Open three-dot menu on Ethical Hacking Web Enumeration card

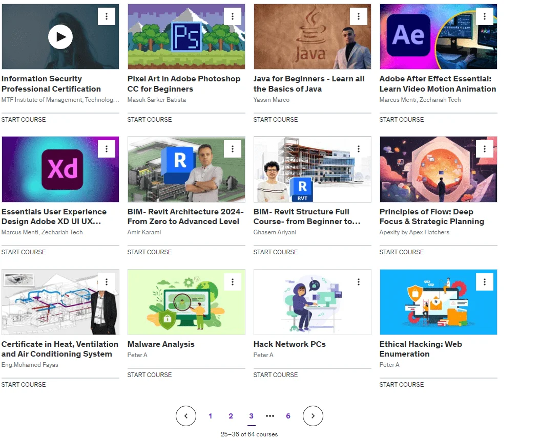[x=485, y=282]
